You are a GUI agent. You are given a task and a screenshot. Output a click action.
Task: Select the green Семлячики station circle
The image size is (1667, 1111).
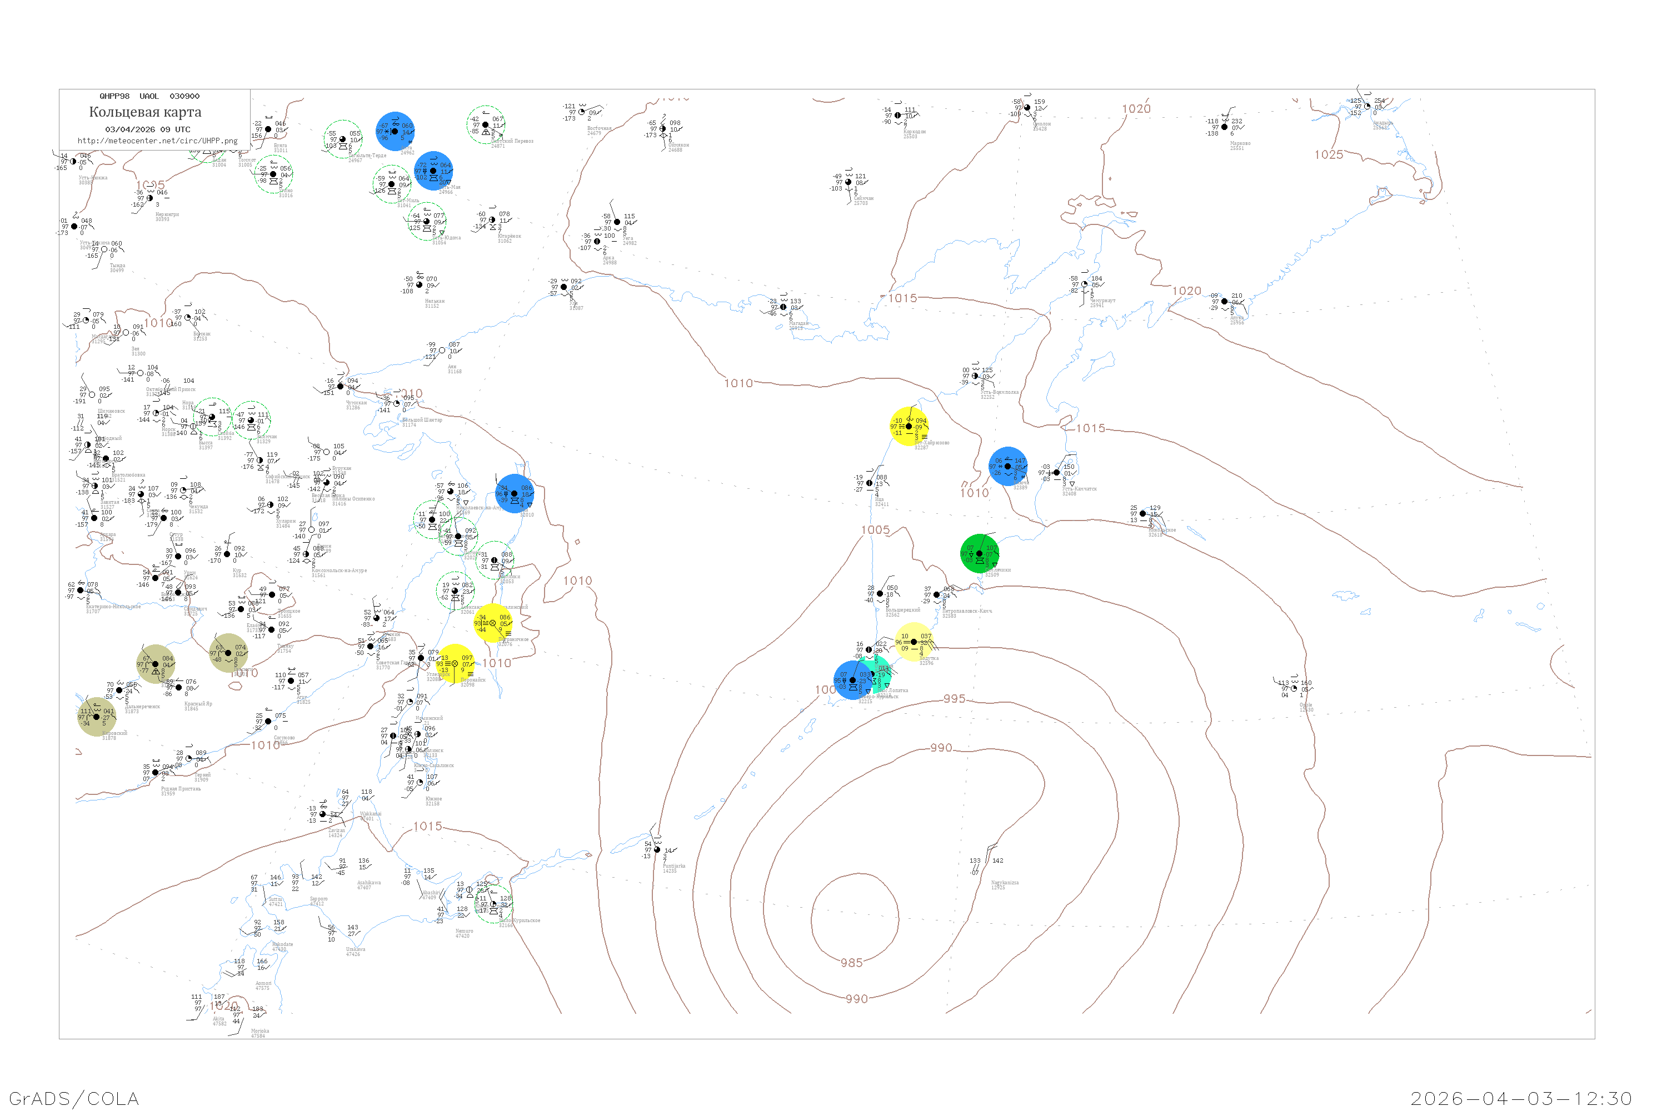(980, 553)
